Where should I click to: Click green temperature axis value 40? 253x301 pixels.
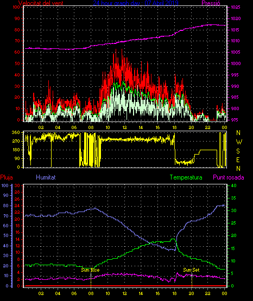pos(233,185)
